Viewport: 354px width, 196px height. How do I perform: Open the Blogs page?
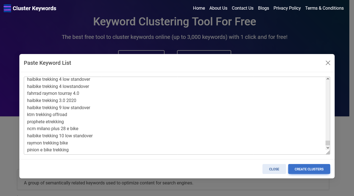pos(263,8)
